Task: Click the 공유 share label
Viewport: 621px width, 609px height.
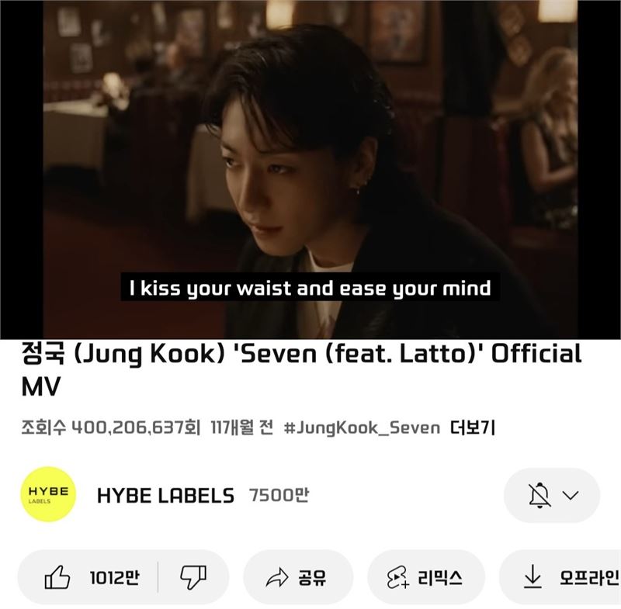Action: point(312,578)
